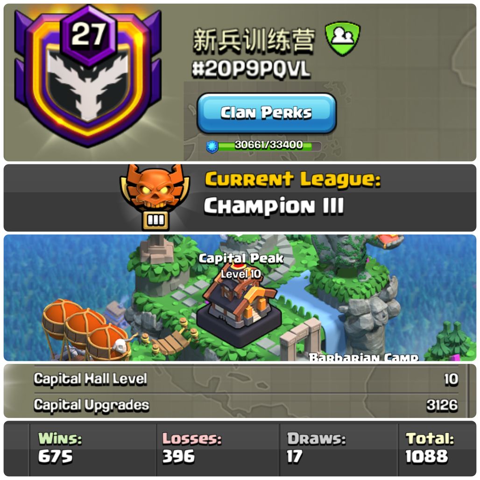Click the Draws 17 stat
This screenshot has height=480, width=480.
click(x=316, y=448)
